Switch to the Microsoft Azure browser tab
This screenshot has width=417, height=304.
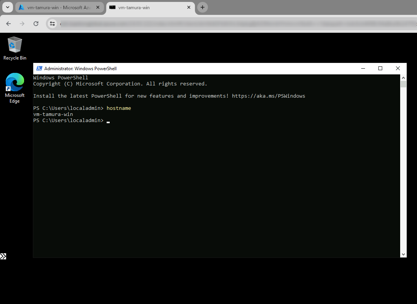click(x=59, y=7)
